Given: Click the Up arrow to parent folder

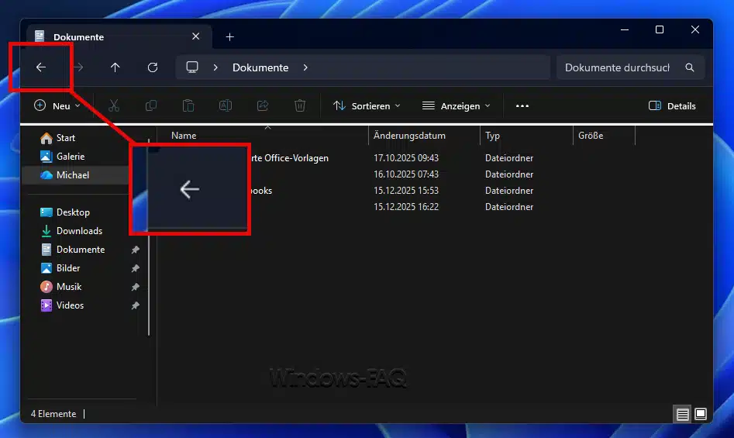Looking at the screenshot, I should tap(115, 67).
